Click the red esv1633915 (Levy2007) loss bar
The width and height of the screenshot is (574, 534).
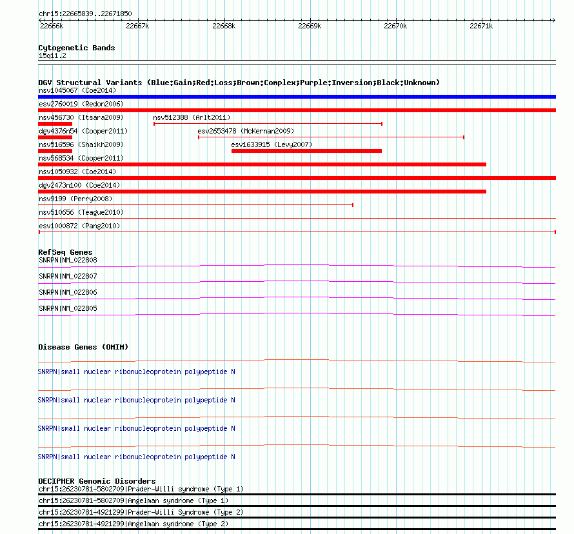tap(306, 151)
